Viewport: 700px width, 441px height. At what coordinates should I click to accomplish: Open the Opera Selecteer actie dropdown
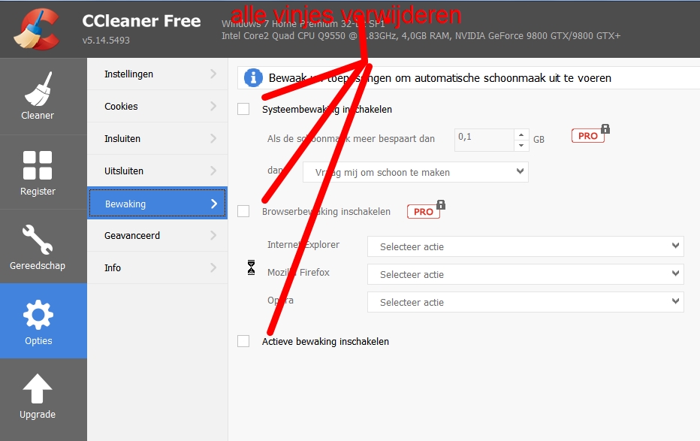(526, 302)
